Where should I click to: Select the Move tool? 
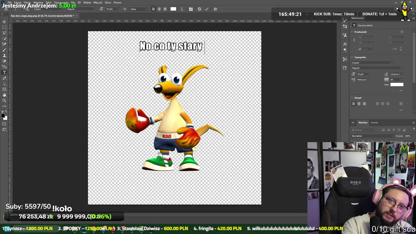tap(4, 22)
